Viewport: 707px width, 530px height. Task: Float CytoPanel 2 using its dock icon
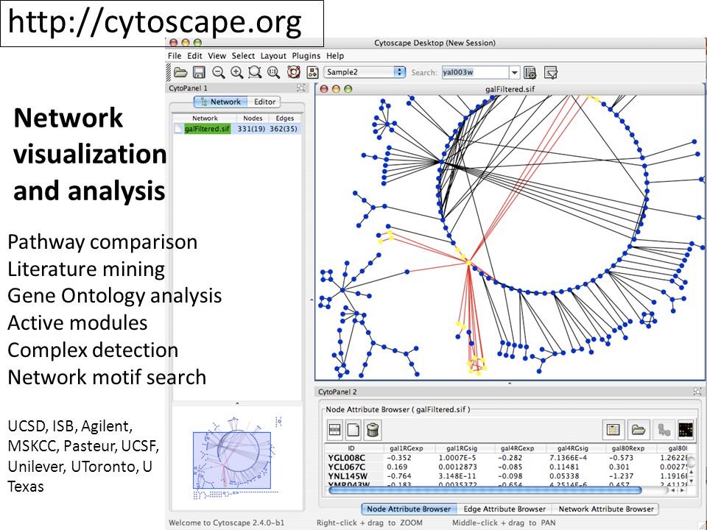coord(697,391)
